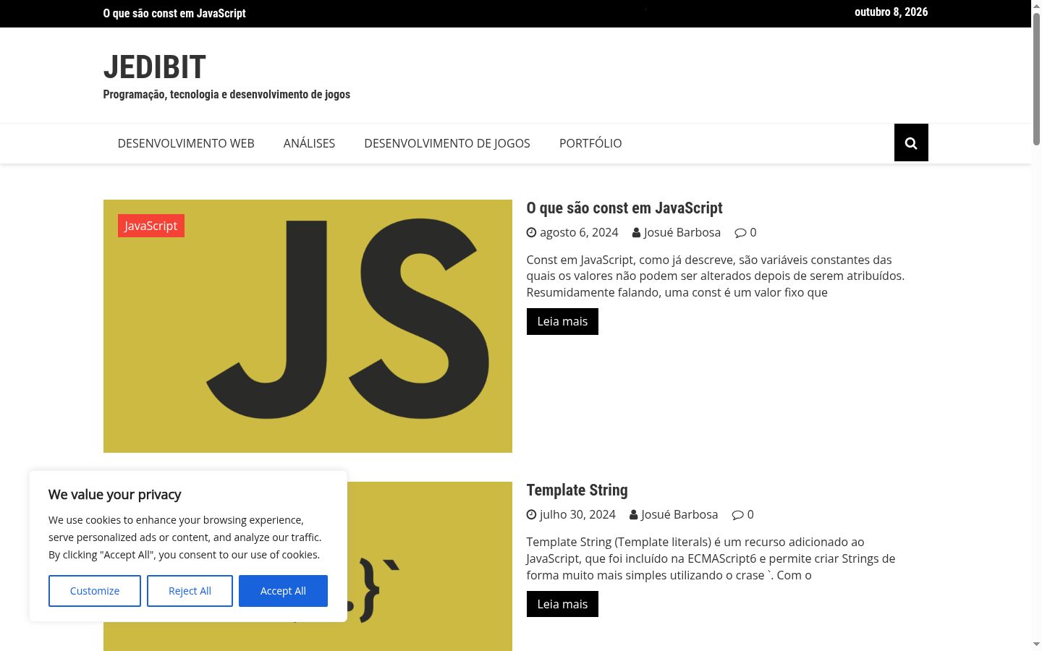Viewport: 1042px width, 651px height.
Task: Click the 'We value your privacy' heading
Action: click(x=115, y=495)
